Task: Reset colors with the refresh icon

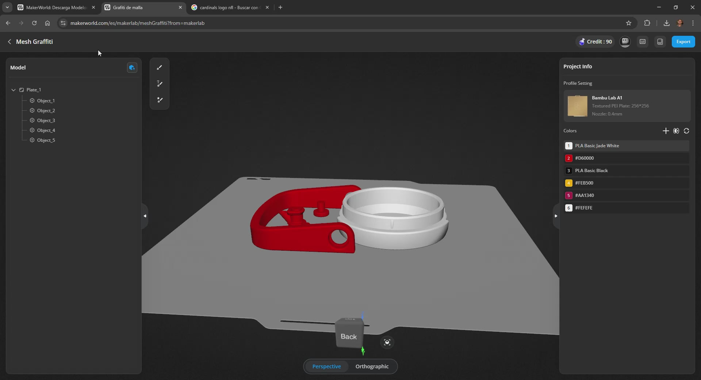Action: pos(686,131)
